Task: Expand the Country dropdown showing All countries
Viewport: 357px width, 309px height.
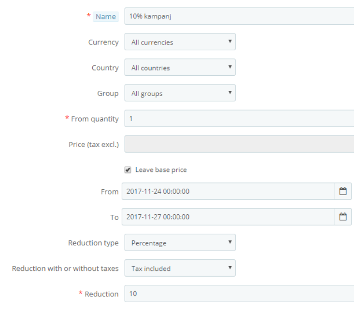Action: (x=180, y=68)
